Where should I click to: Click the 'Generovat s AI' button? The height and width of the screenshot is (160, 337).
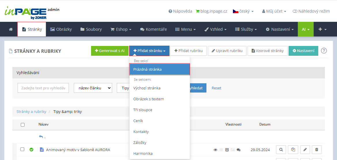[110, 51]
